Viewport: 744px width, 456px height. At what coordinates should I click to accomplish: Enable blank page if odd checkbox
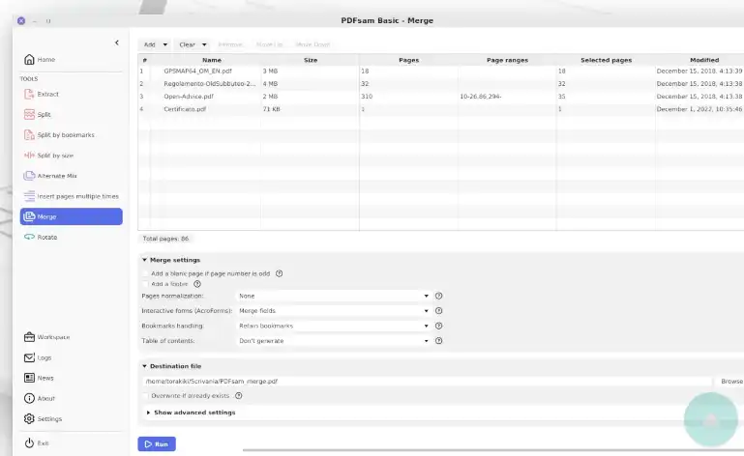click(145, 273)
